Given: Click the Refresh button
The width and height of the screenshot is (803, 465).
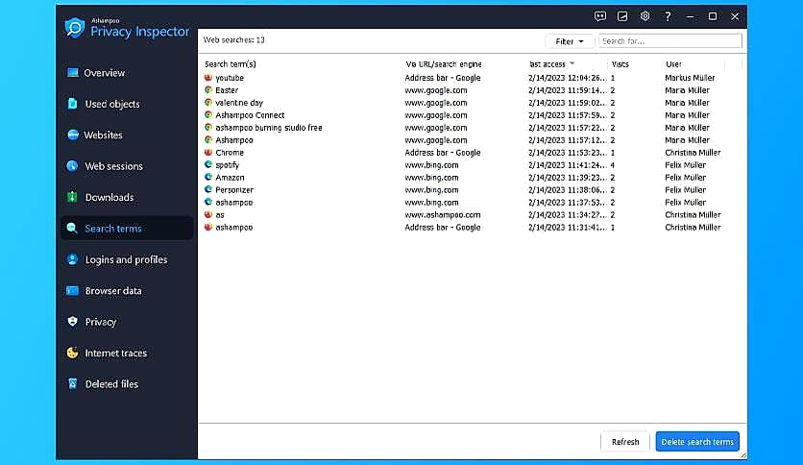Looking at the screenshot, I should (625, 442).
